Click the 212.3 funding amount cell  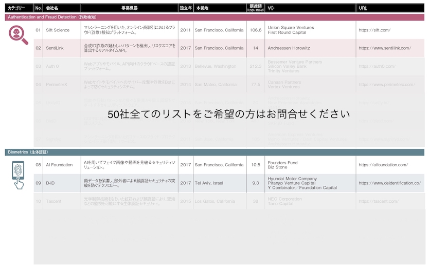pos(256,66)
